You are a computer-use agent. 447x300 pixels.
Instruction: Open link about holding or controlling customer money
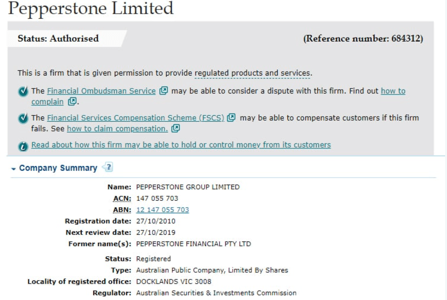point(181,145)
